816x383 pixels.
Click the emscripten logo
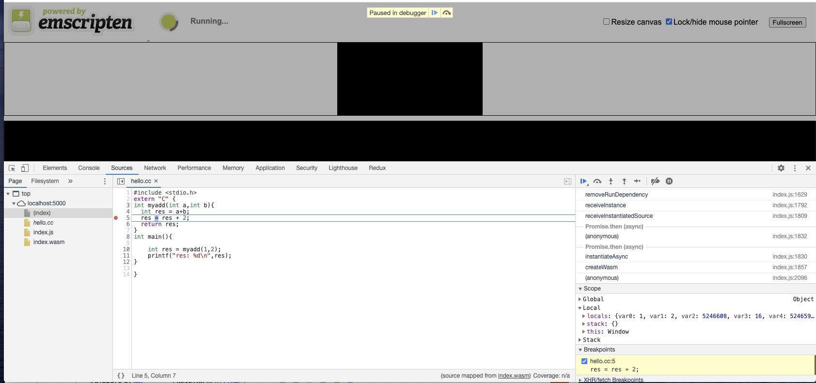(71, 21)
